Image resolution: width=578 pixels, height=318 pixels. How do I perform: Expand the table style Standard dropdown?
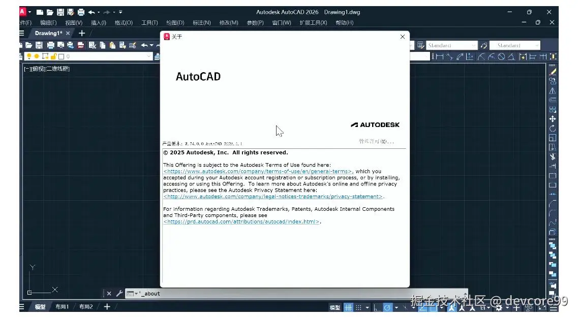474,45
